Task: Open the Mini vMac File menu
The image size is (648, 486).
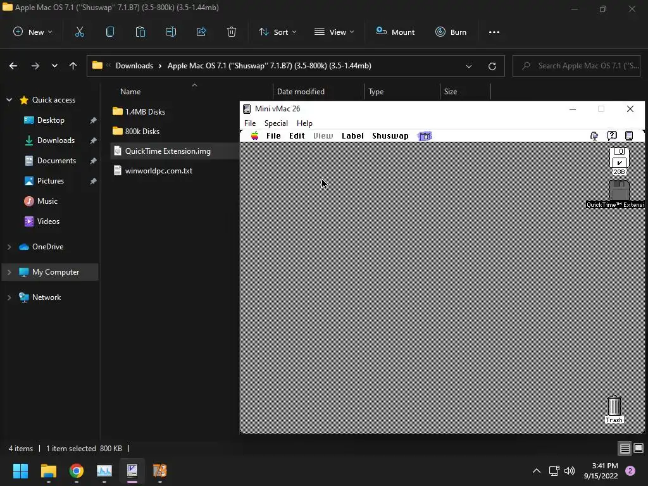Action: point(250,123)
